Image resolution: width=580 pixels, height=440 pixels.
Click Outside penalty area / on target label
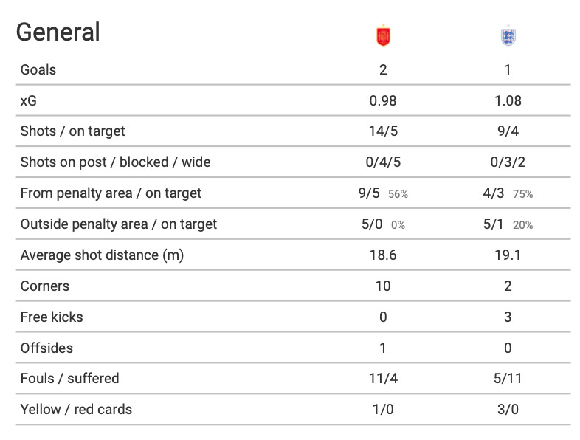click(119, 224)
